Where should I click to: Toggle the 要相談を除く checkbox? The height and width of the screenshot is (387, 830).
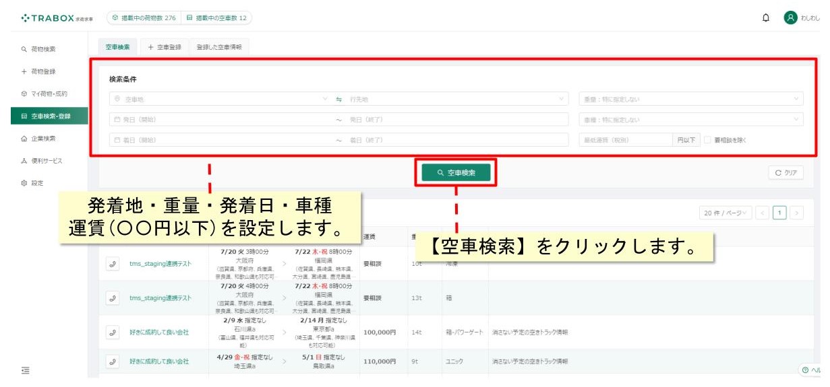(x=707, y=140)
